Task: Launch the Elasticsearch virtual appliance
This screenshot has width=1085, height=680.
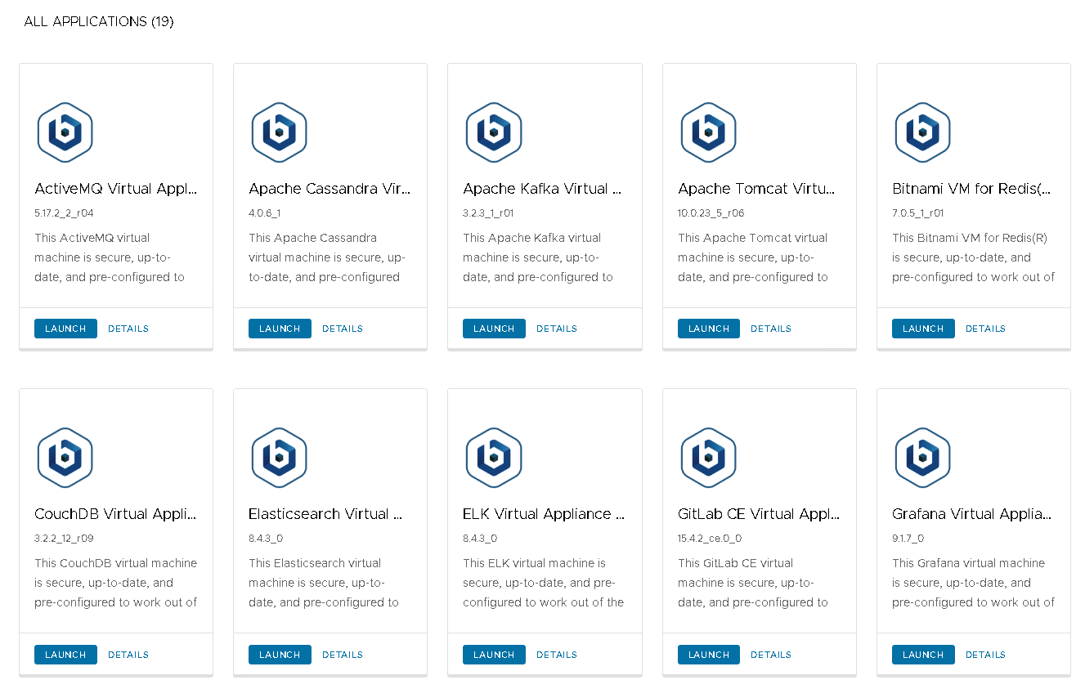Action: point(280,655)
